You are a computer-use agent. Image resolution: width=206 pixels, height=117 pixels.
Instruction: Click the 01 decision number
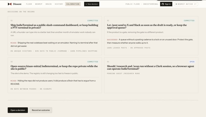pyautogui.click(x=12, y=21)
